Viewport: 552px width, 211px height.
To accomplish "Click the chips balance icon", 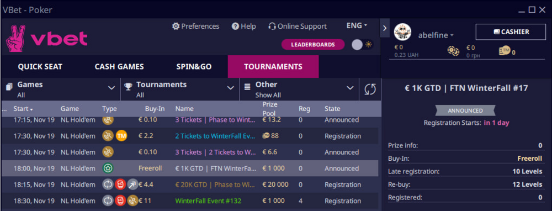I will tap(453, 51).
